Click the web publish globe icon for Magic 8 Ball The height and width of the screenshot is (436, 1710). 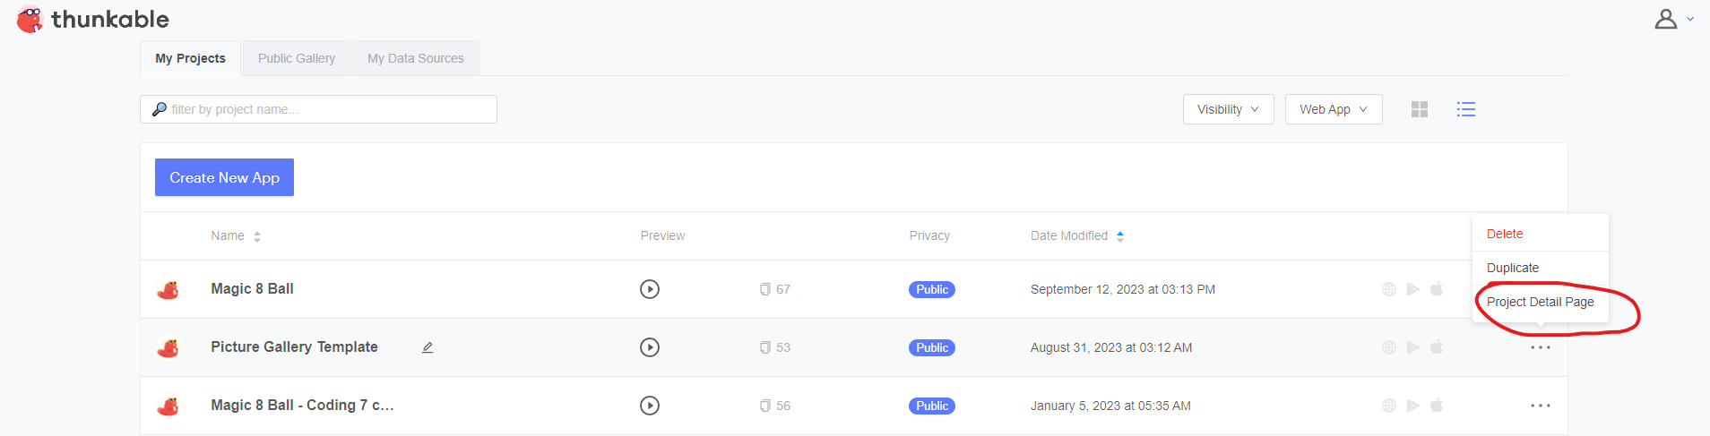(1389, 289)
